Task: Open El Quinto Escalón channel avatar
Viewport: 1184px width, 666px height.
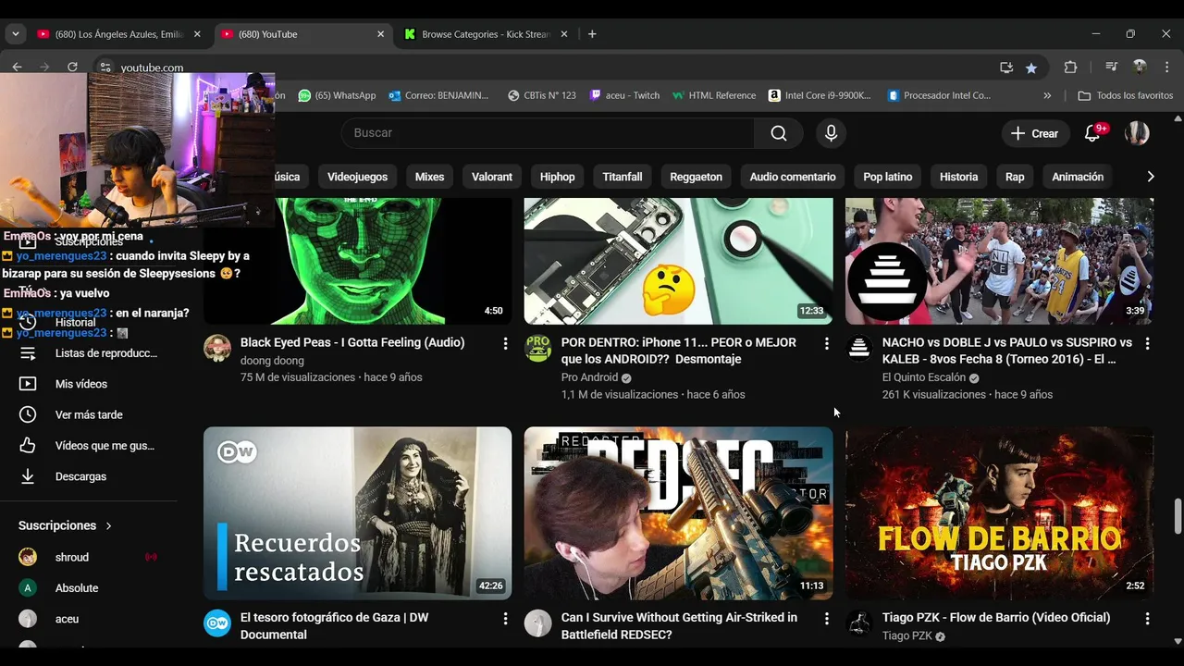Action: pyautogui.click(x=859, y=348)
